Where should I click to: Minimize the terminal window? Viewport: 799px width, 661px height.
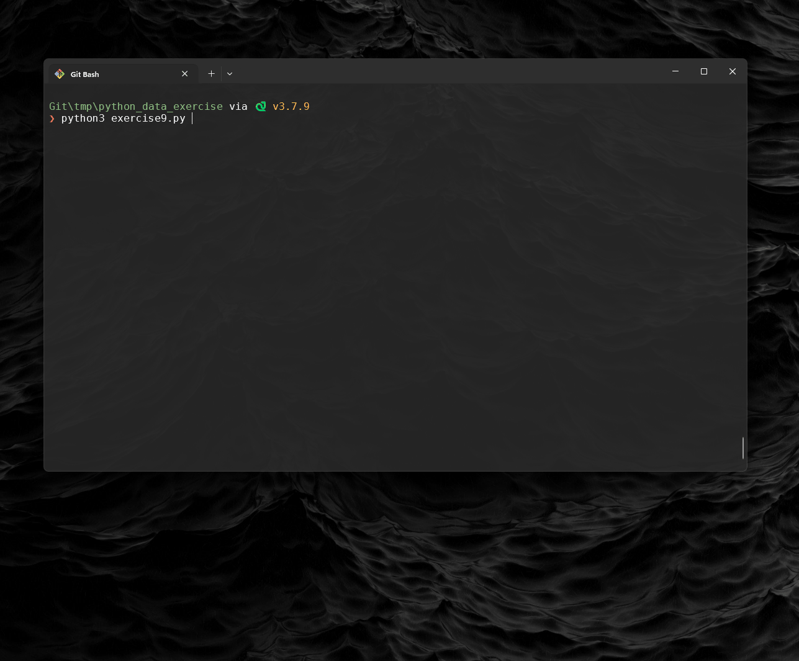tap(675, 71)
